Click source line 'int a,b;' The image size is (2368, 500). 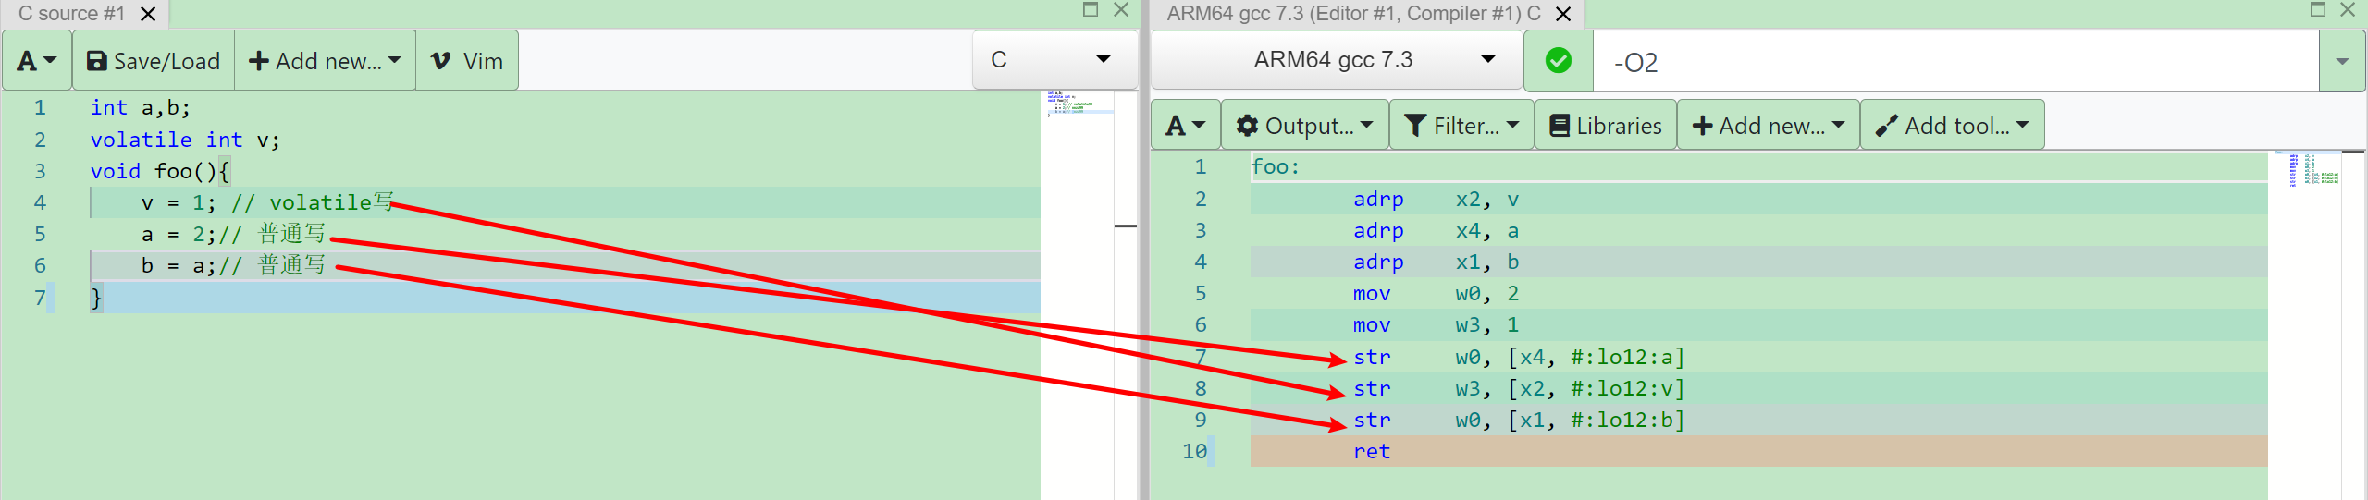tap(140, 108)
